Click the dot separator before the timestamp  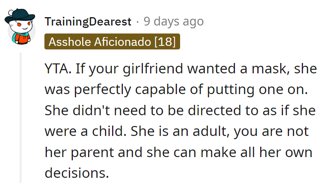click(x=137, y=22)
